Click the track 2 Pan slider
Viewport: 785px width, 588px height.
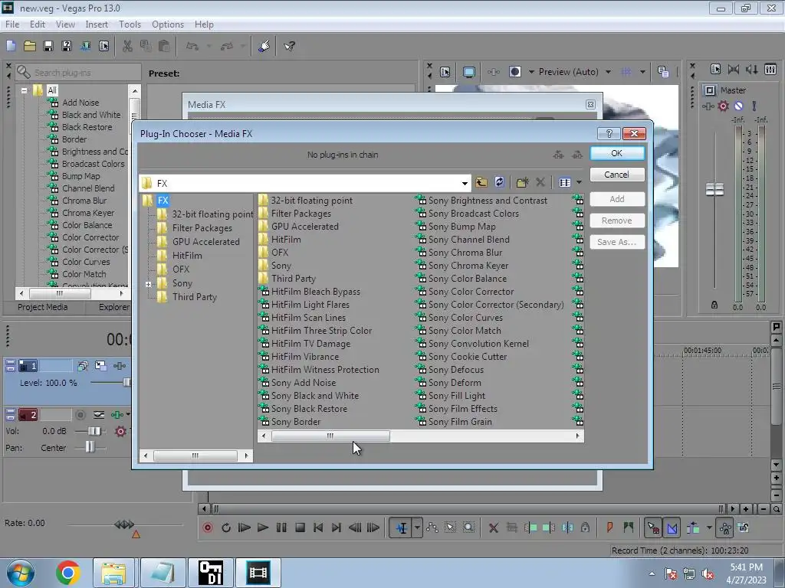(90, 447)
